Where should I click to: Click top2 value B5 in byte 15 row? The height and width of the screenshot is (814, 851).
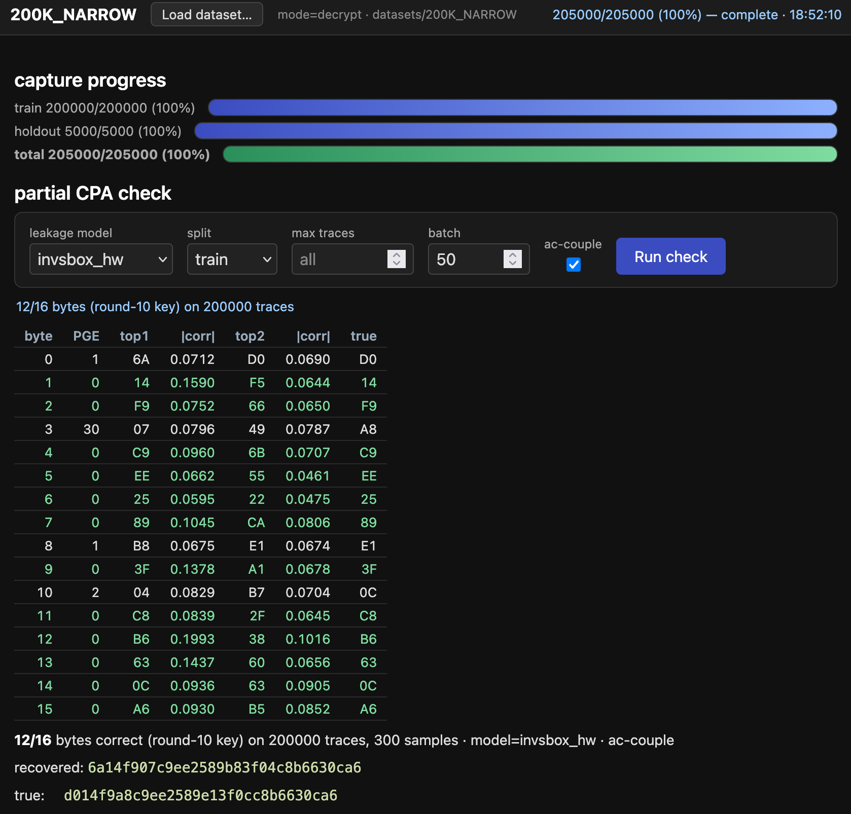click(x=257, y=709)
